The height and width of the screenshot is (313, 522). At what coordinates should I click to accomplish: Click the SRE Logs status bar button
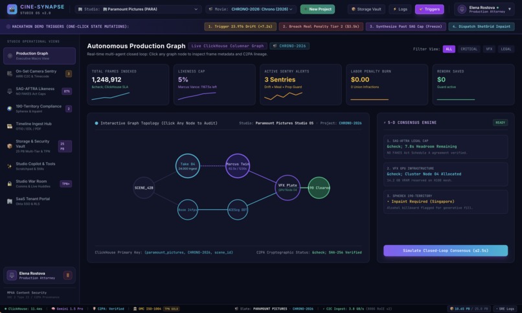[505, 308]
